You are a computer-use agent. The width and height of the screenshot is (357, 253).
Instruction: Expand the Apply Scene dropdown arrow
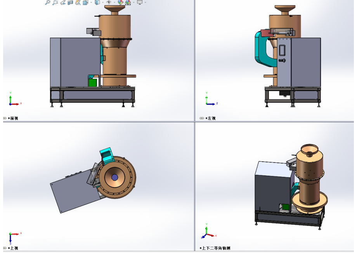click(133, 2)
